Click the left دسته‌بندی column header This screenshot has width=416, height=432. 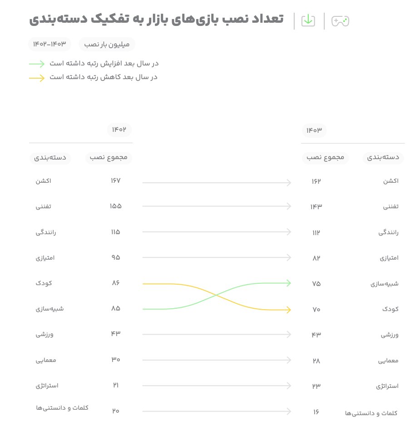pos(50,158)
